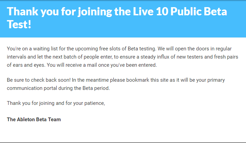
Task: Click "Be sure to check back soon!"
Action: (39, 80)
